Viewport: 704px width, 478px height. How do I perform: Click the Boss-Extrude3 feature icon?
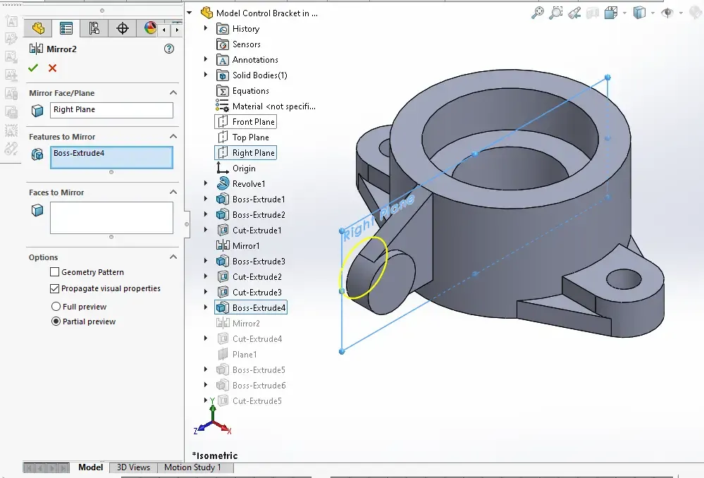point(223,261)
